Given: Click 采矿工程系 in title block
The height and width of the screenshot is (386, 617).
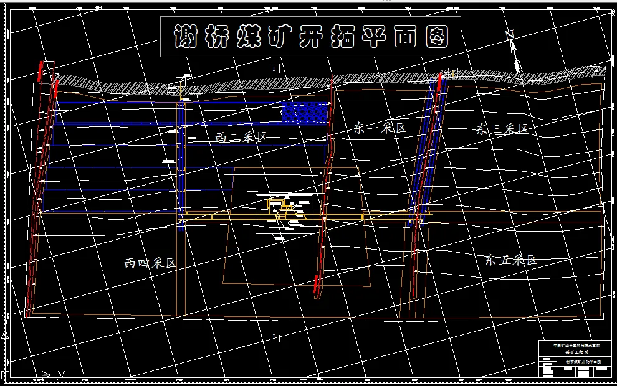Looking at the screenshot, I should [576, 352].
